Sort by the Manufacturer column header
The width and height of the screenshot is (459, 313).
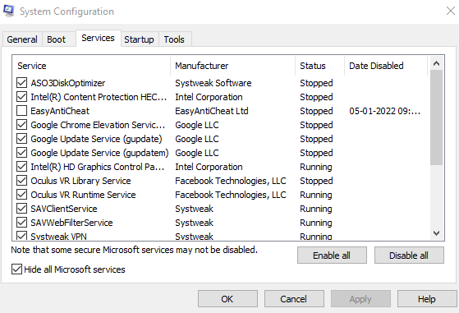tap(232, 66)
